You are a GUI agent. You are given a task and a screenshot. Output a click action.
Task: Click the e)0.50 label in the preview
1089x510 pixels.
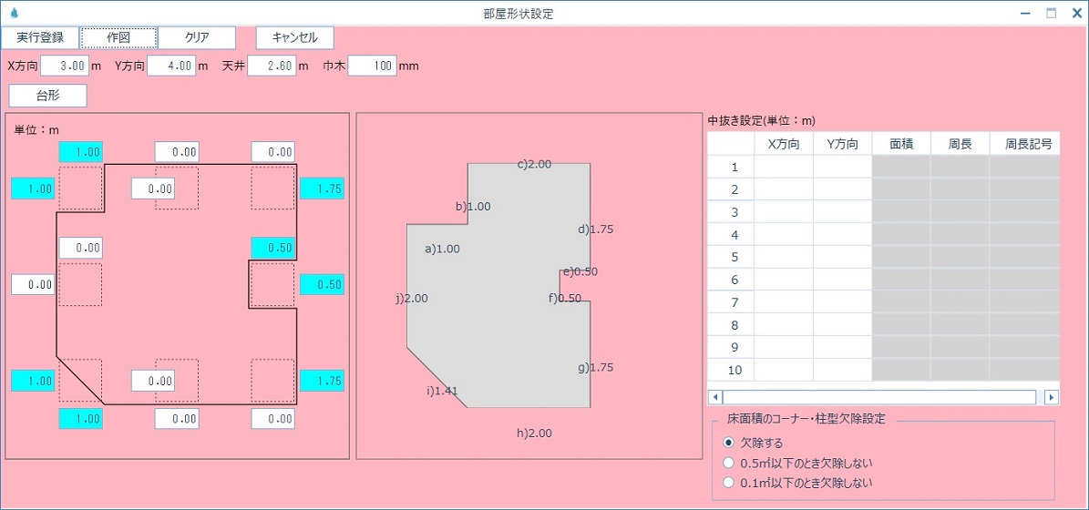pos(580,271)
